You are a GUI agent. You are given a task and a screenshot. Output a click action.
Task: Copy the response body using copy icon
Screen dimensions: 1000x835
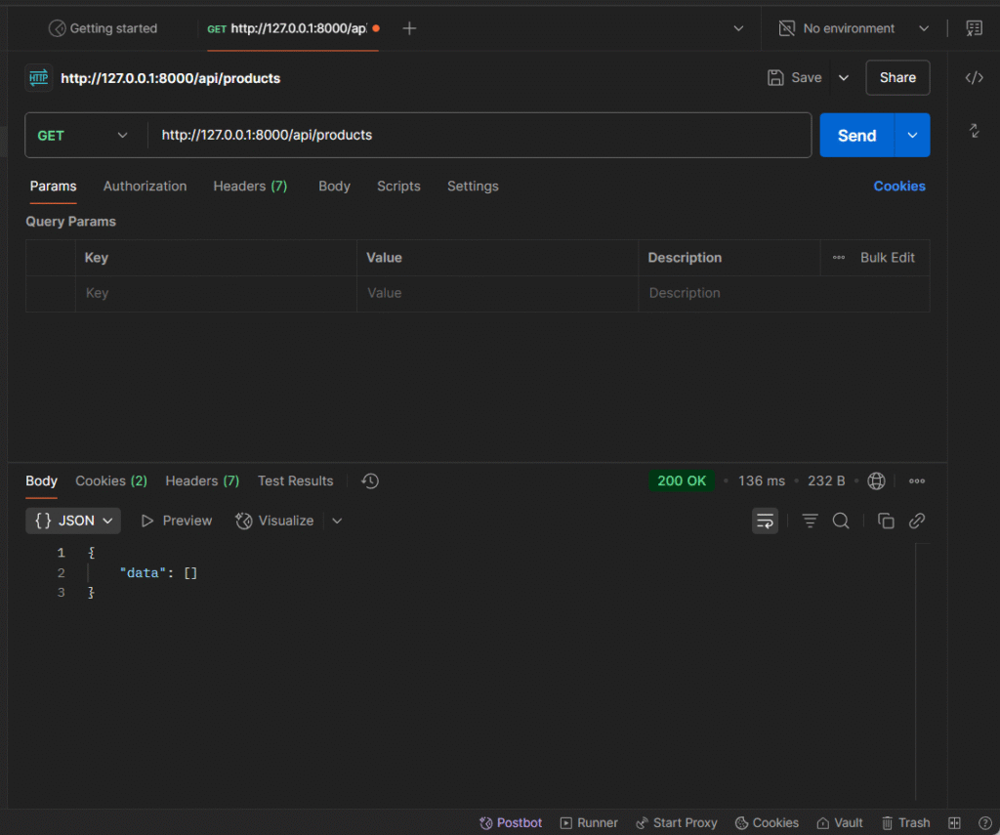886,521
